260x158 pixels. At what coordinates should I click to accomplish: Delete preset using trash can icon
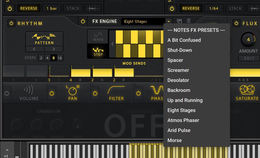click(x=189, y=21)
